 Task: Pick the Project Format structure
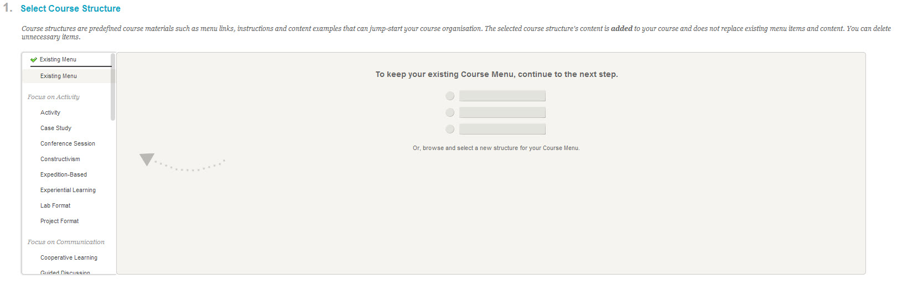59,221
